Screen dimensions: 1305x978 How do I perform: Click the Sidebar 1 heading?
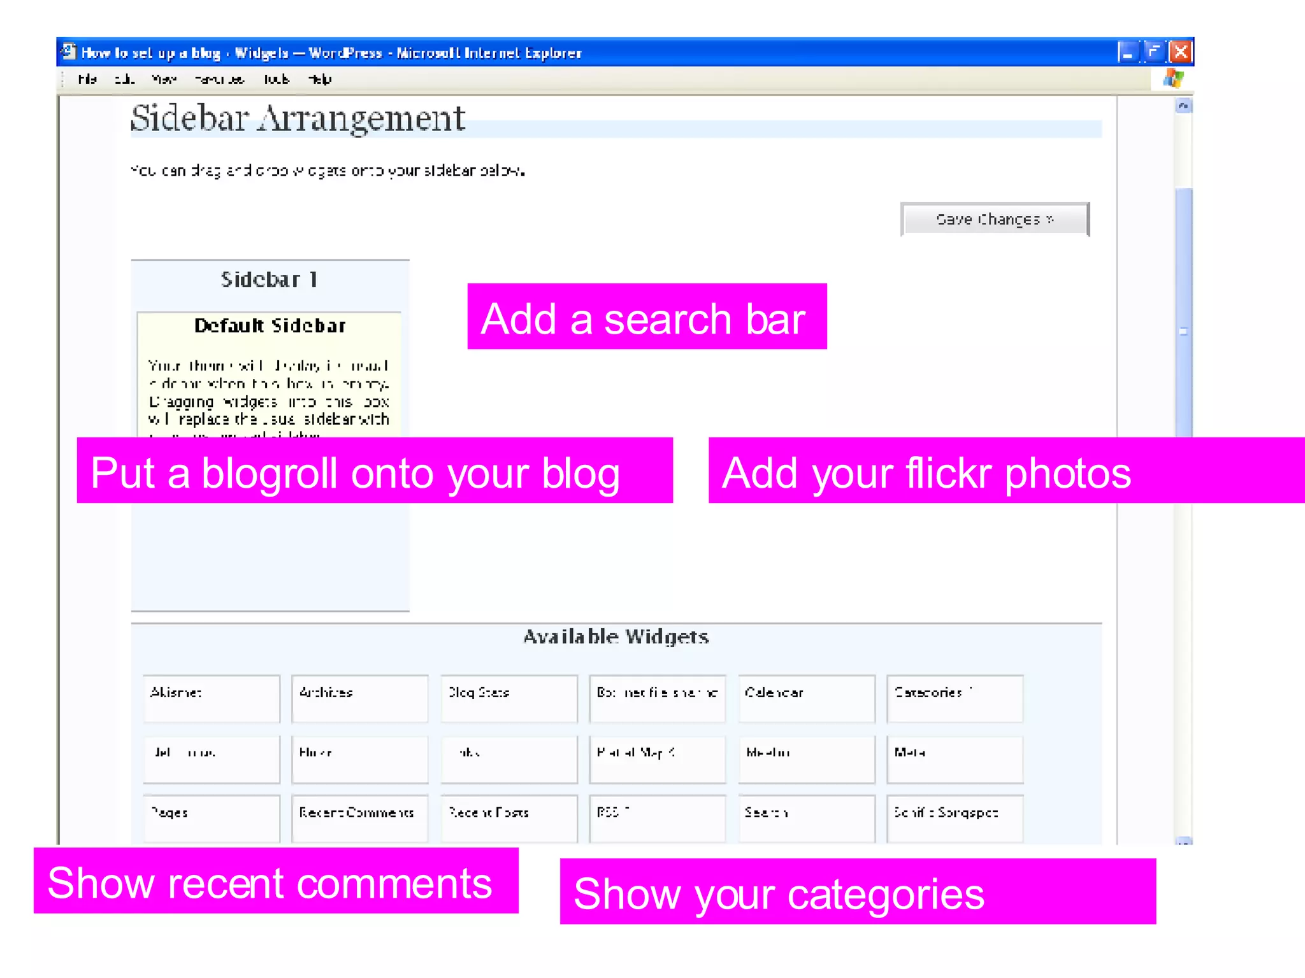coord(270,280)
